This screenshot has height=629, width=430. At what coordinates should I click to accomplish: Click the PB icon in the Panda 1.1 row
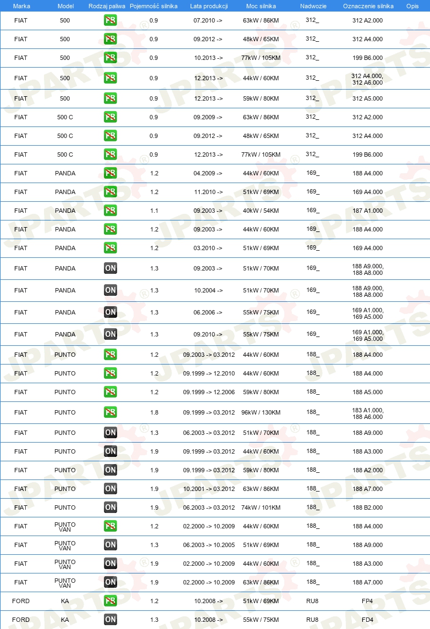pyautogui.click(x=111, y=211)
